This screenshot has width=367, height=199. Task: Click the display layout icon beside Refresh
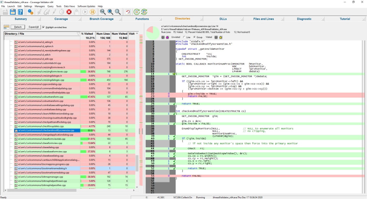point(6,27)
